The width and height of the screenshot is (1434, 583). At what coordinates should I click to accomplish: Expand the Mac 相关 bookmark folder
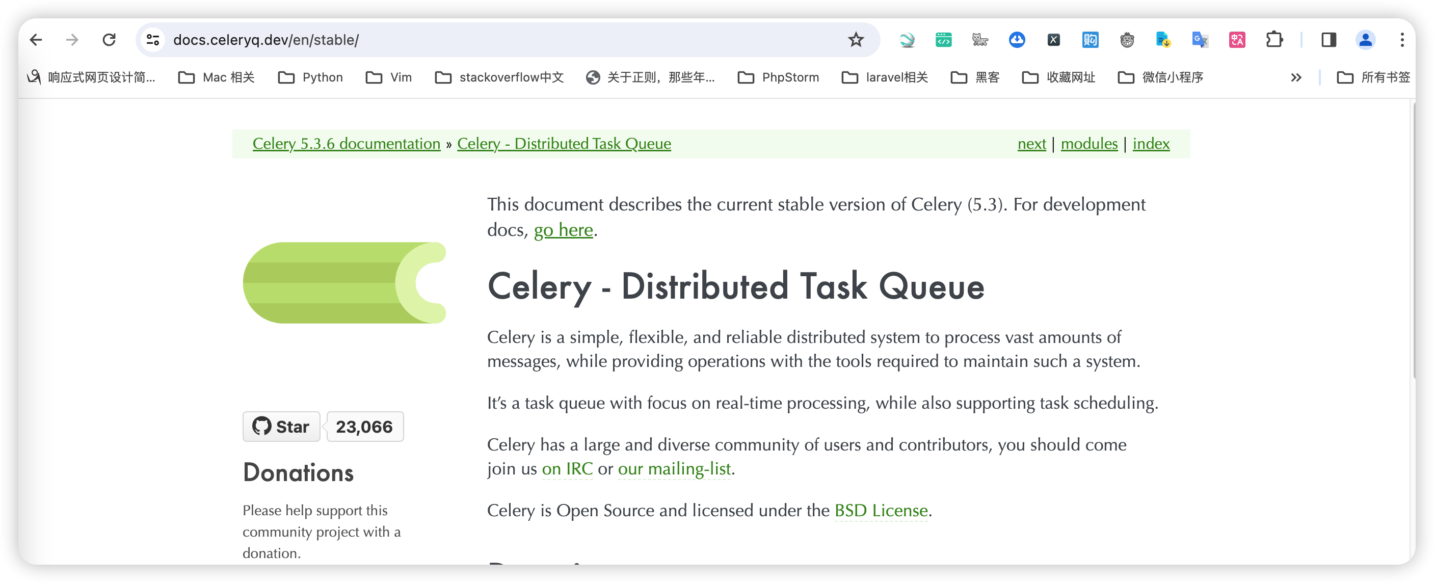click(217, 77)
